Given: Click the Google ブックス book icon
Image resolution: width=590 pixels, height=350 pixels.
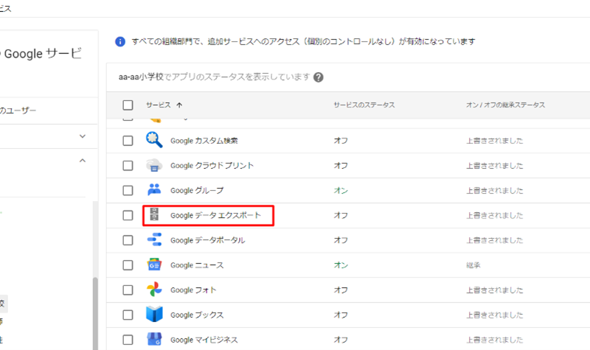Looking at the screenshot, I should (154, 315).
